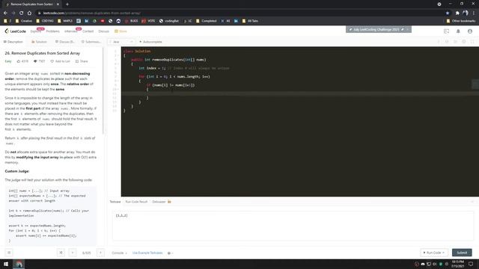Open the Contest menu item
This screenshot has height=269, width=479.
click(x=88, y=31)
